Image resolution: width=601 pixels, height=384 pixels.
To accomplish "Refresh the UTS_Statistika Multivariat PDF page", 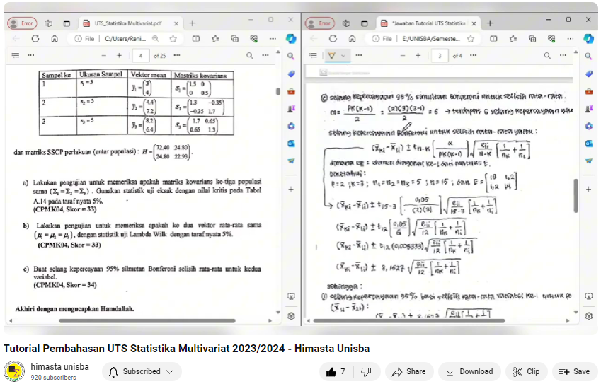I will point(35,39).
